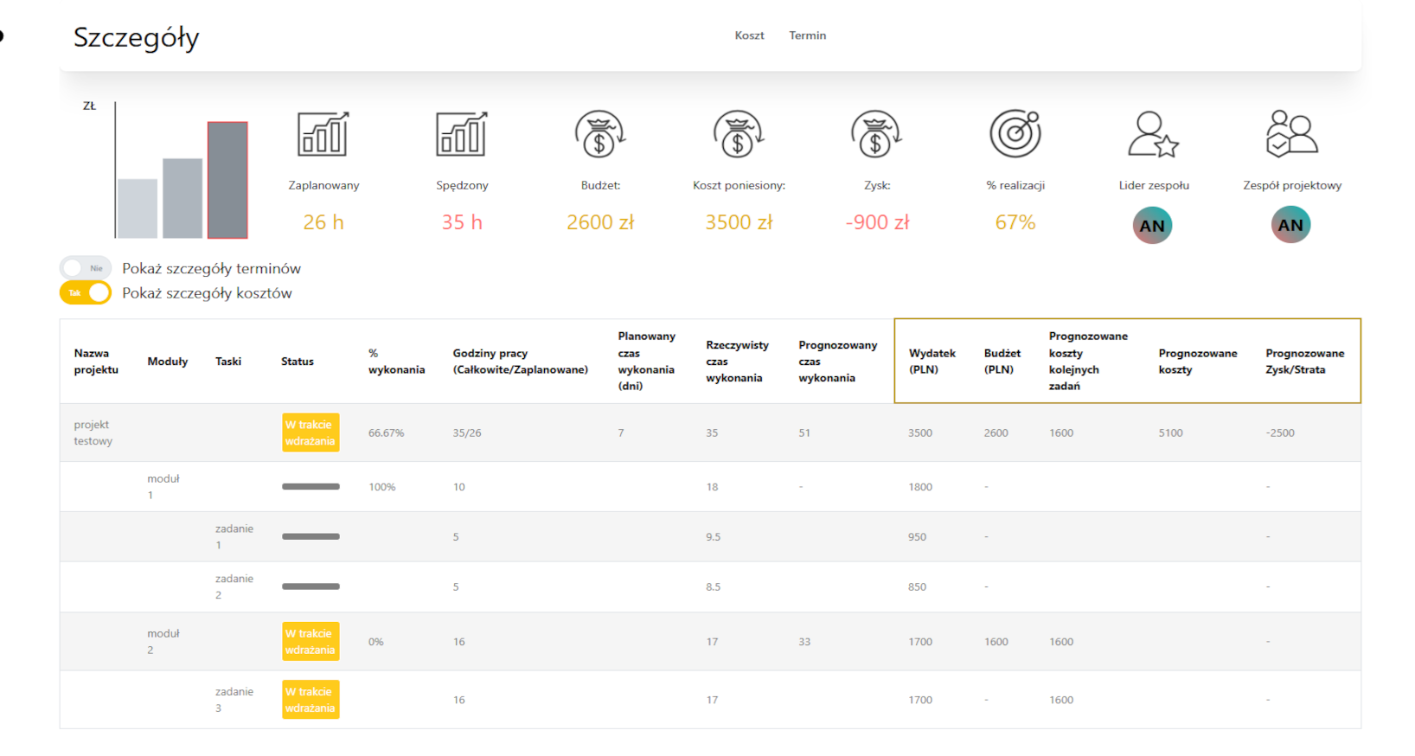Open the AN avatar under Lider zespołu

click(x=1152, y=226)
